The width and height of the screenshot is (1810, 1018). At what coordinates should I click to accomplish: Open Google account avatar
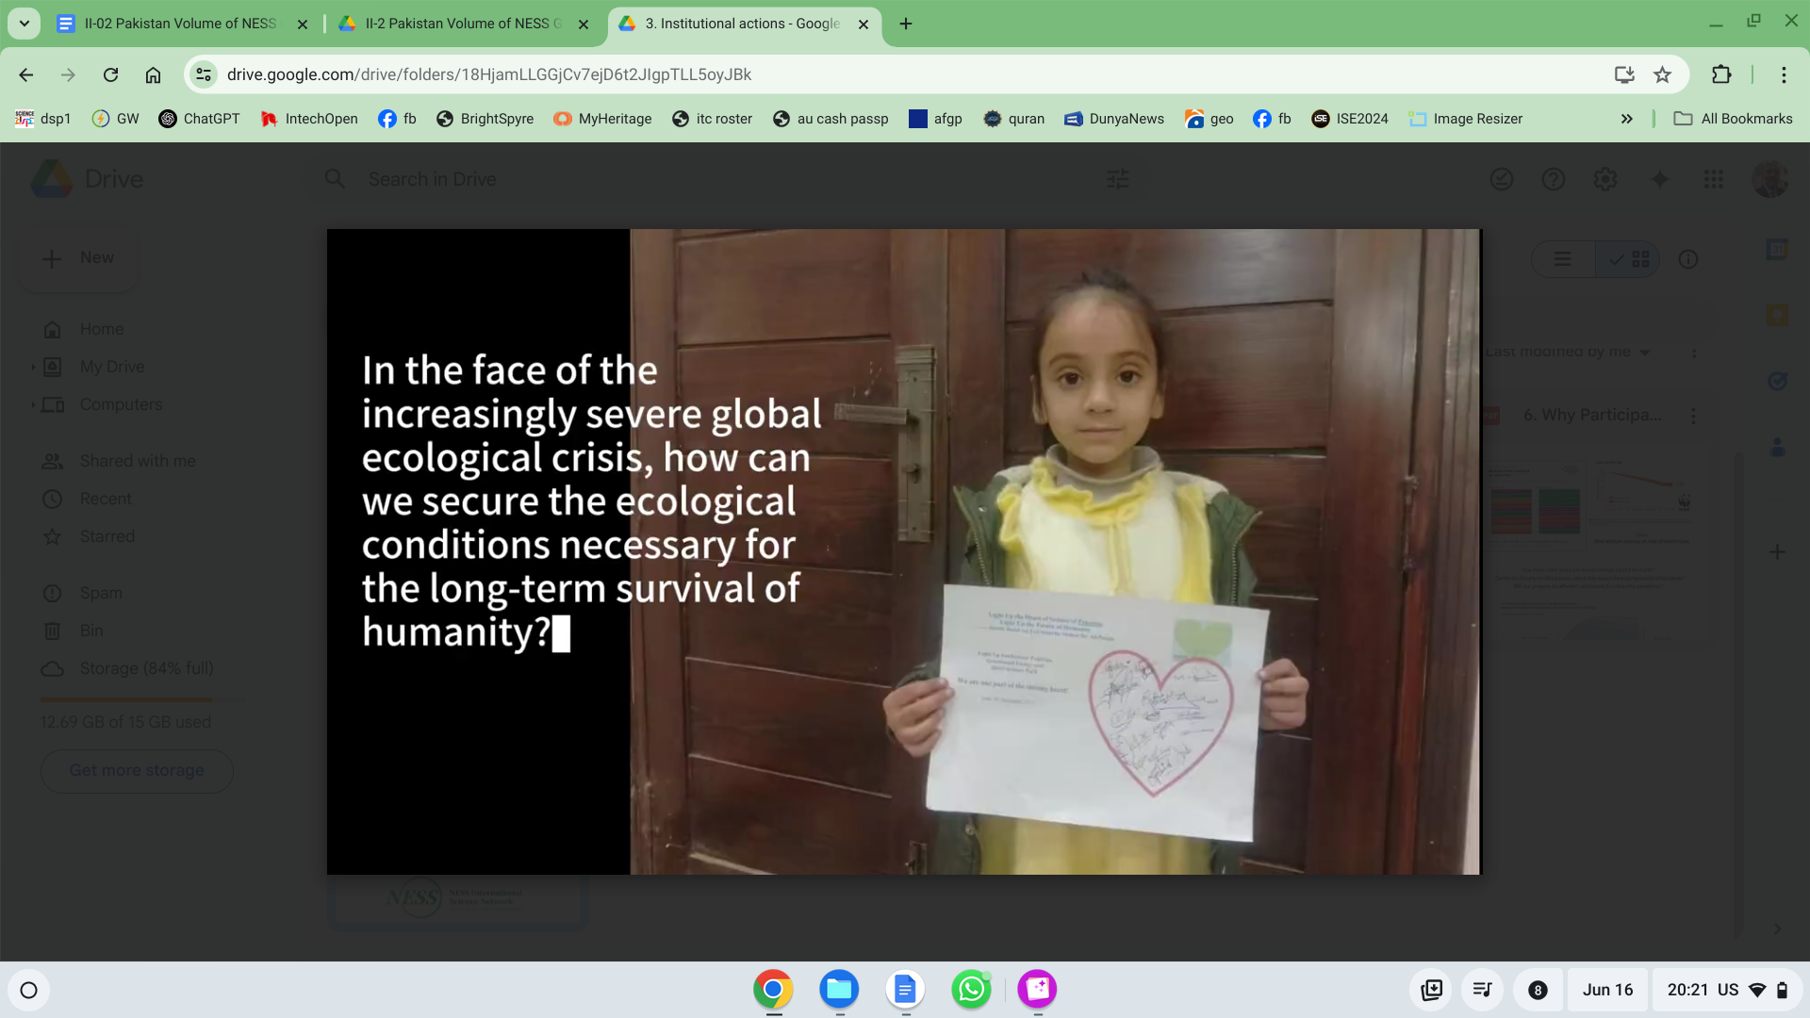[x=1770, y=179]
